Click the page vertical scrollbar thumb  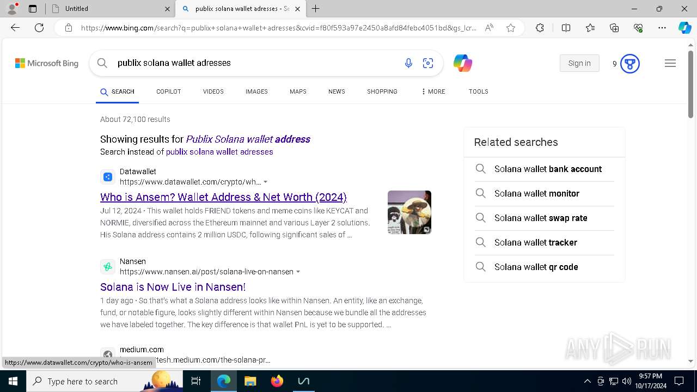pos(690,84)
